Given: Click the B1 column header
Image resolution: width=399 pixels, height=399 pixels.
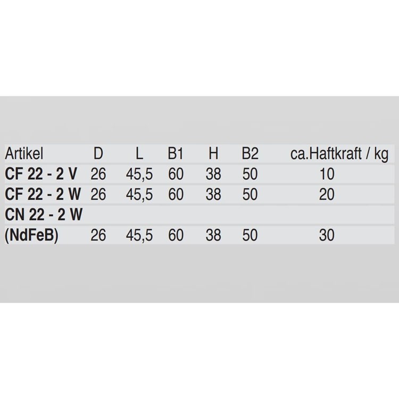Looking at the screenshot, I should [176, 154].
